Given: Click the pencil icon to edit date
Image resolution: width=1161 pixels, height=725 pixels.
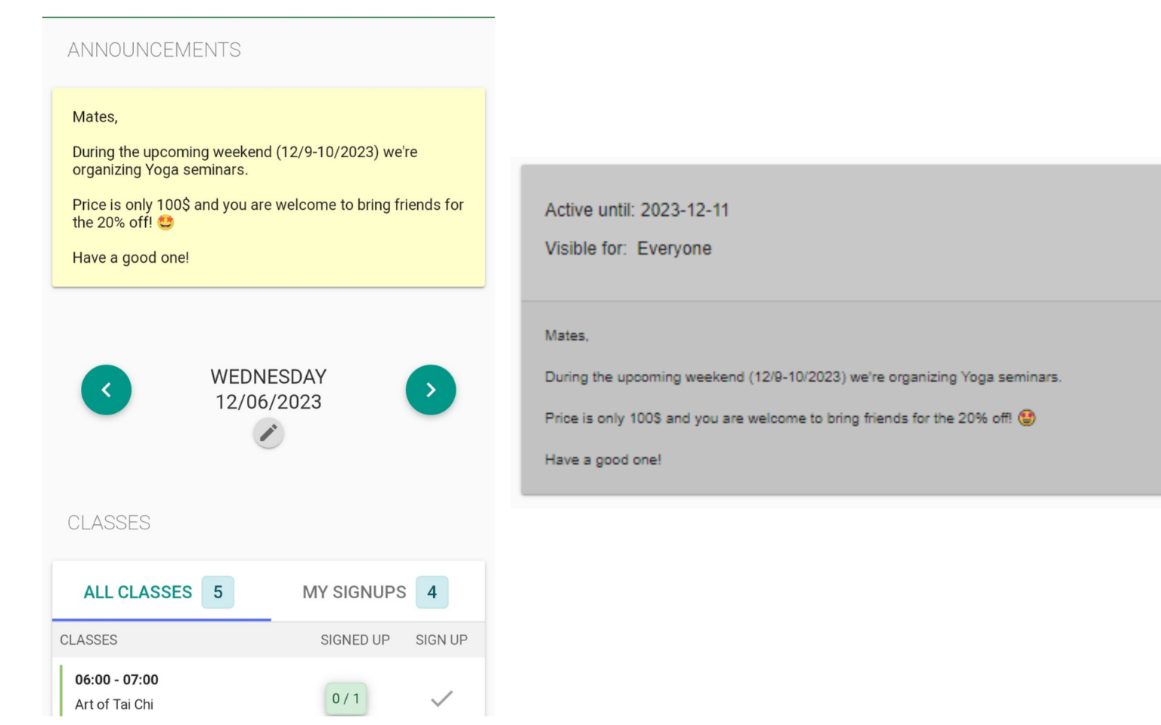Looking at the screenshot, I should click(268, 433).
